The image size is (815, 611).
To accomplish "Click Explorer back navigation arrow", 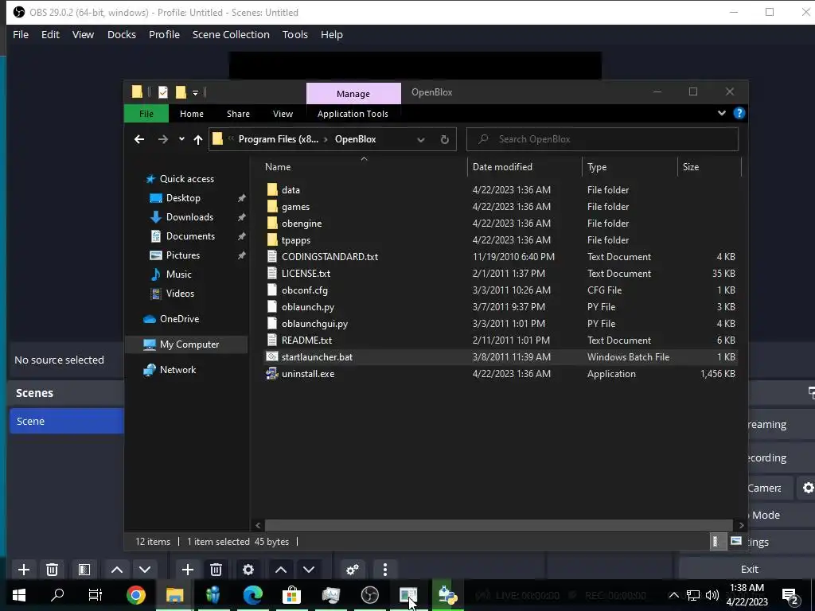I will coord(138,139).
